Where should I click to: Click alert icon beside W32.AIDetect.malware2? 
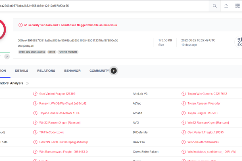[x=184, y=142]
